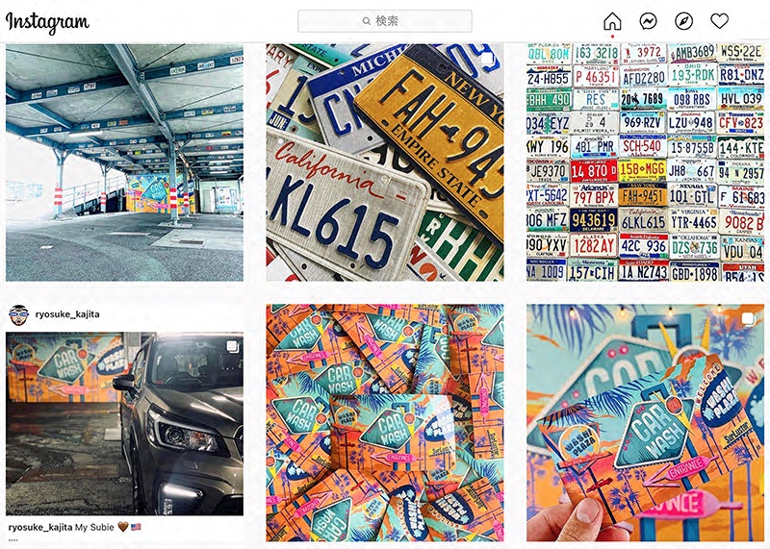Viewport: 770px width, 549px height.
Task: Click the Instagram logo
Action: coord(47,22)
